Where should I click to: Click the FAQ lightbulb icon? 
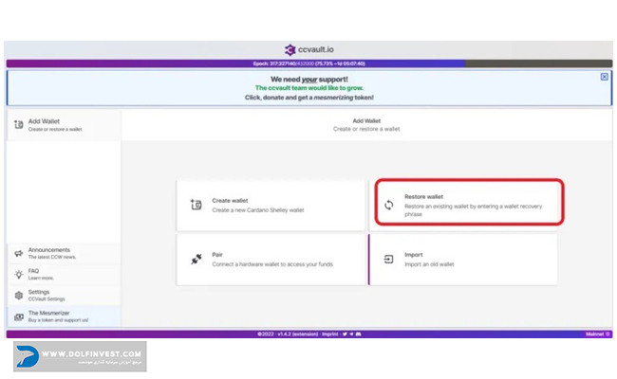point(19,274)
